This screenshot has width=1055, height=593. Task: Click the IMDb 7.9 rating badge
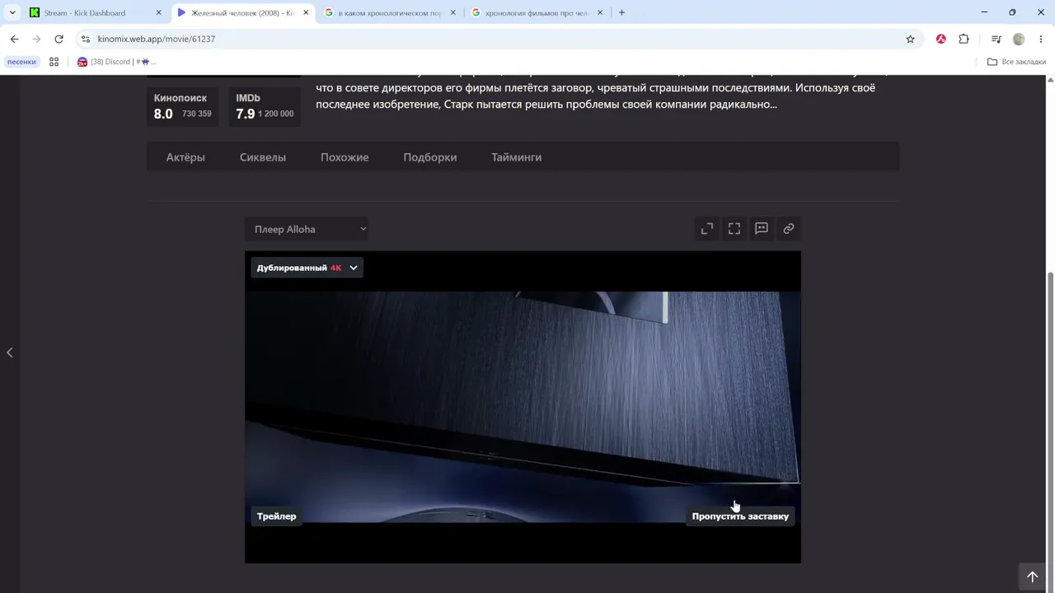(265, 106)
